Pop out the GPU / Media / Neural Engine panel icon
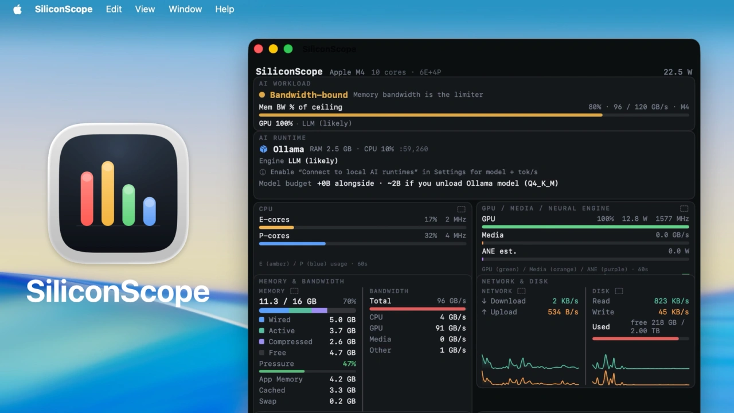Viewport: 734px width, 413px height. click(684, 208)
